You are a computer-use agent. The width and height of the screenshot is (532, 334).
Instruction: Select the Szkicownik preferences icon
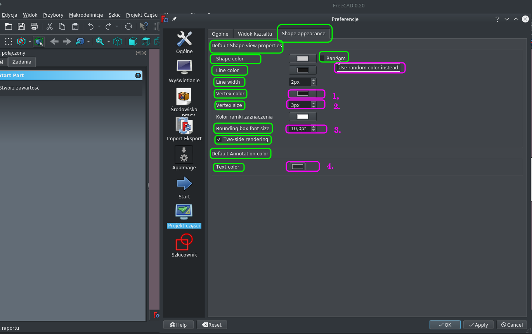pos(184,242)
